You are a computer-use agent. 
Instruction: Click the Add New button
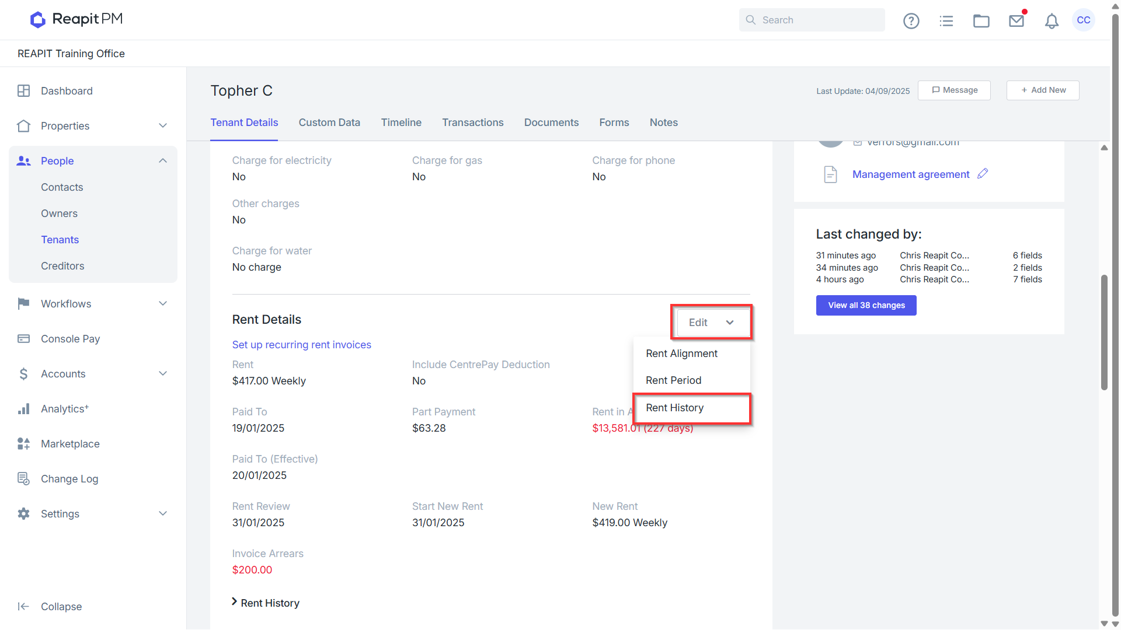[x=1043, y=90]
